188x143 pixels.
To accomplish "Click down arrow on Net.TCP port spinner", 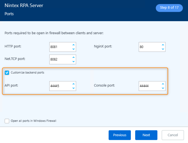I will click(x=73, y=61).
